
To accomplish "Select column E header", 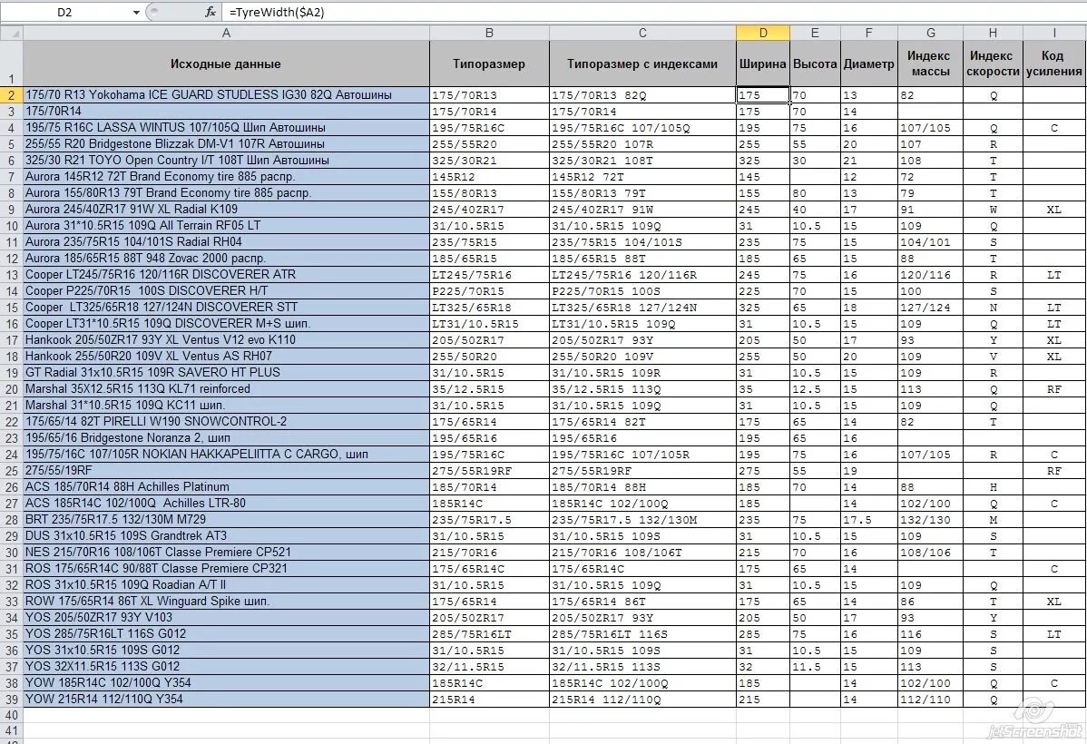I will [815, 33].
